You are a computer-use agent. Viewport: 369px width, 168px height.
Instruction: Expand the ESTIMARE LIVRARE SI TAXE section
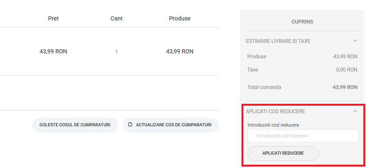point(278,41)
